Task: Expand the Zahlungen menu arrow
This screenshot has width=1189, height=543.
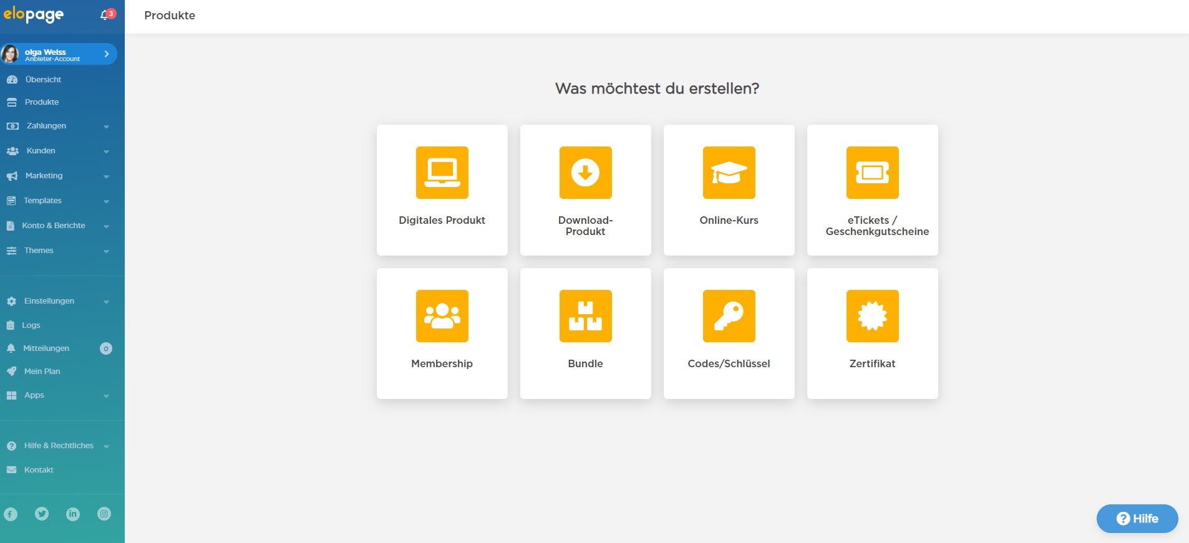Action: (106, 127)
